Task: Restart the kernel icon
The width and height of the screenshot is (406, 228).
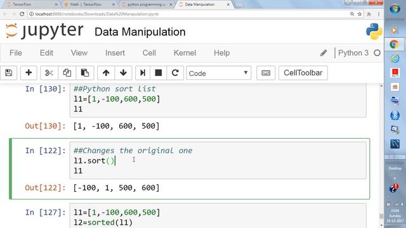Action: pos(175,73)
